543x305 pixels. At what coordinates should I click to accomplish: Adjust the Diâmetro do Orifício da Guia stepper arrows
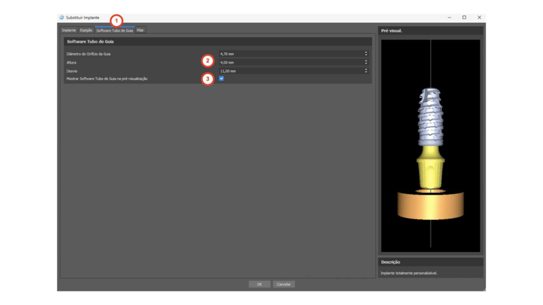tap(366, 54)
